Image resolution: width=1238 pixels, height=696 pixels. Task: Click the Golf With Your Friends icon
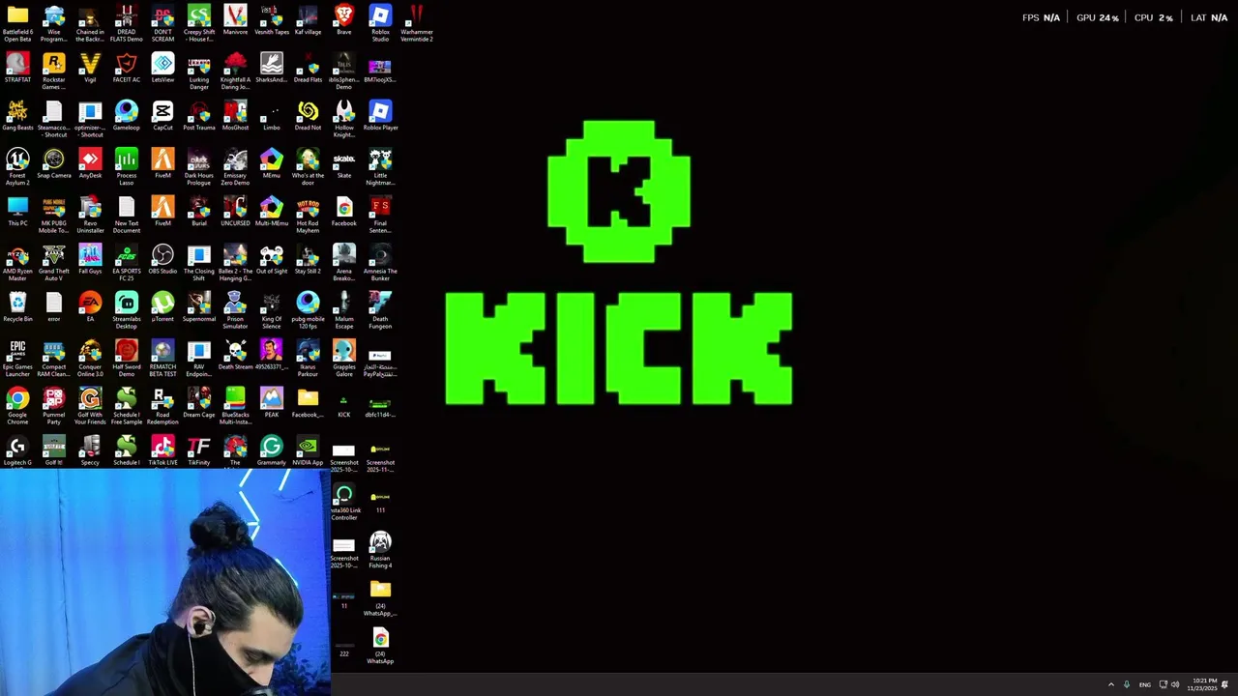(90, 406)
